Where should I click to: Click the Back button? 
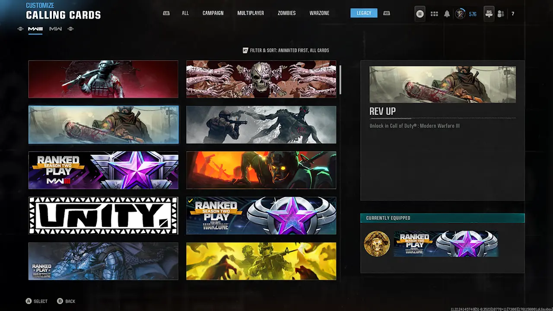[66, 301]
